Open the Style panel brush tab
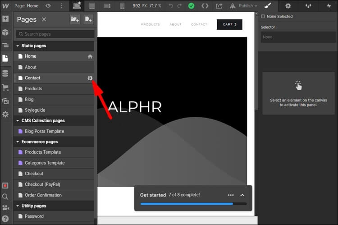Viewport: 338px width, 225px height. (x=268, y=5)
